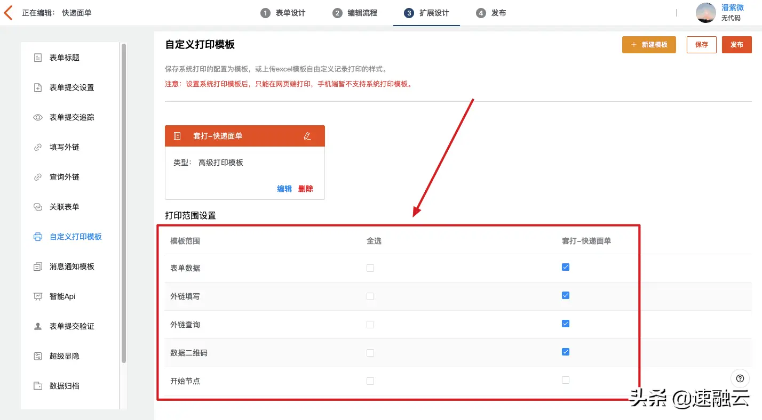Click the 表单提交追踪 eye icon

tap(38, 117)
